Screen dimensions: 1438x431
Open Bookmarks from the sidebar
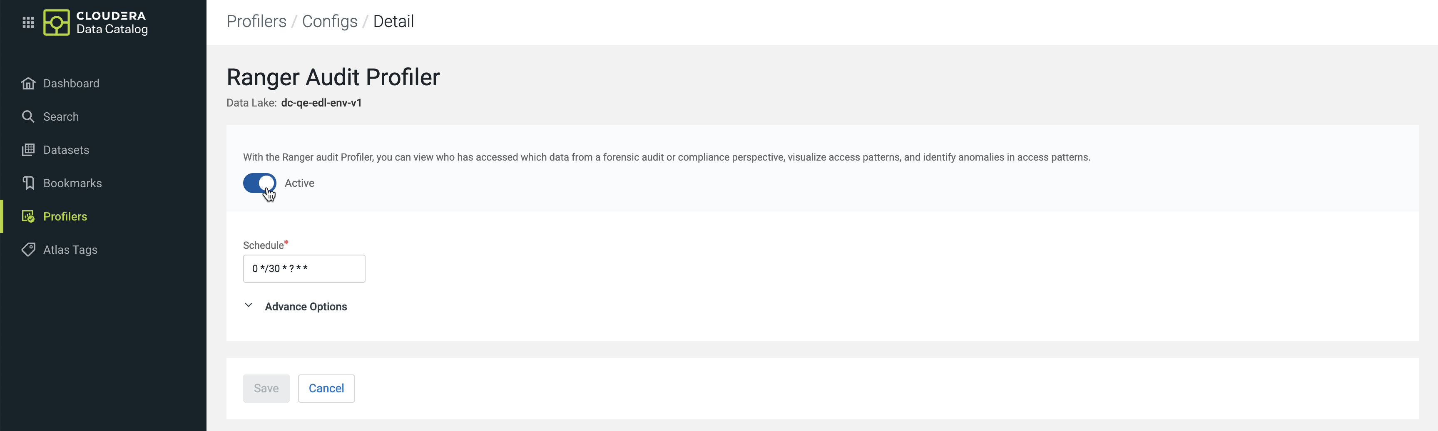(72, 183)
